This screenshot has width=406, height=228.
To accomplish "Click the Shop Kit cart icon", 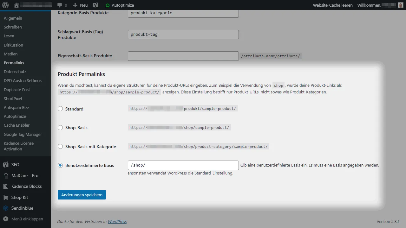I will (5, 197).
